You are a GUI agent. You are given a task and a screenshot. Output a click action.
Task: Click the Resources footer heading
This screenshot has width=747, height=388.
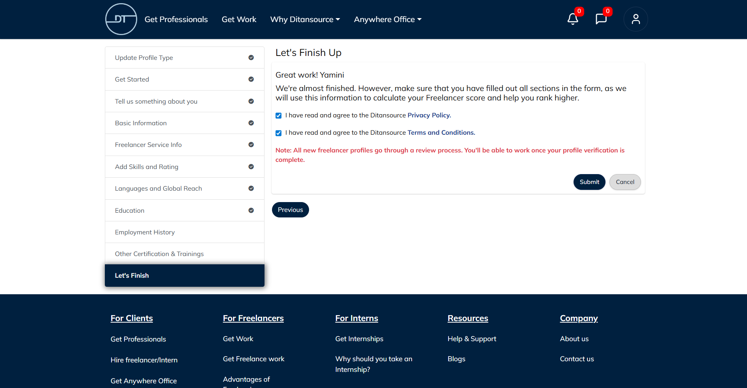(468, 318)
